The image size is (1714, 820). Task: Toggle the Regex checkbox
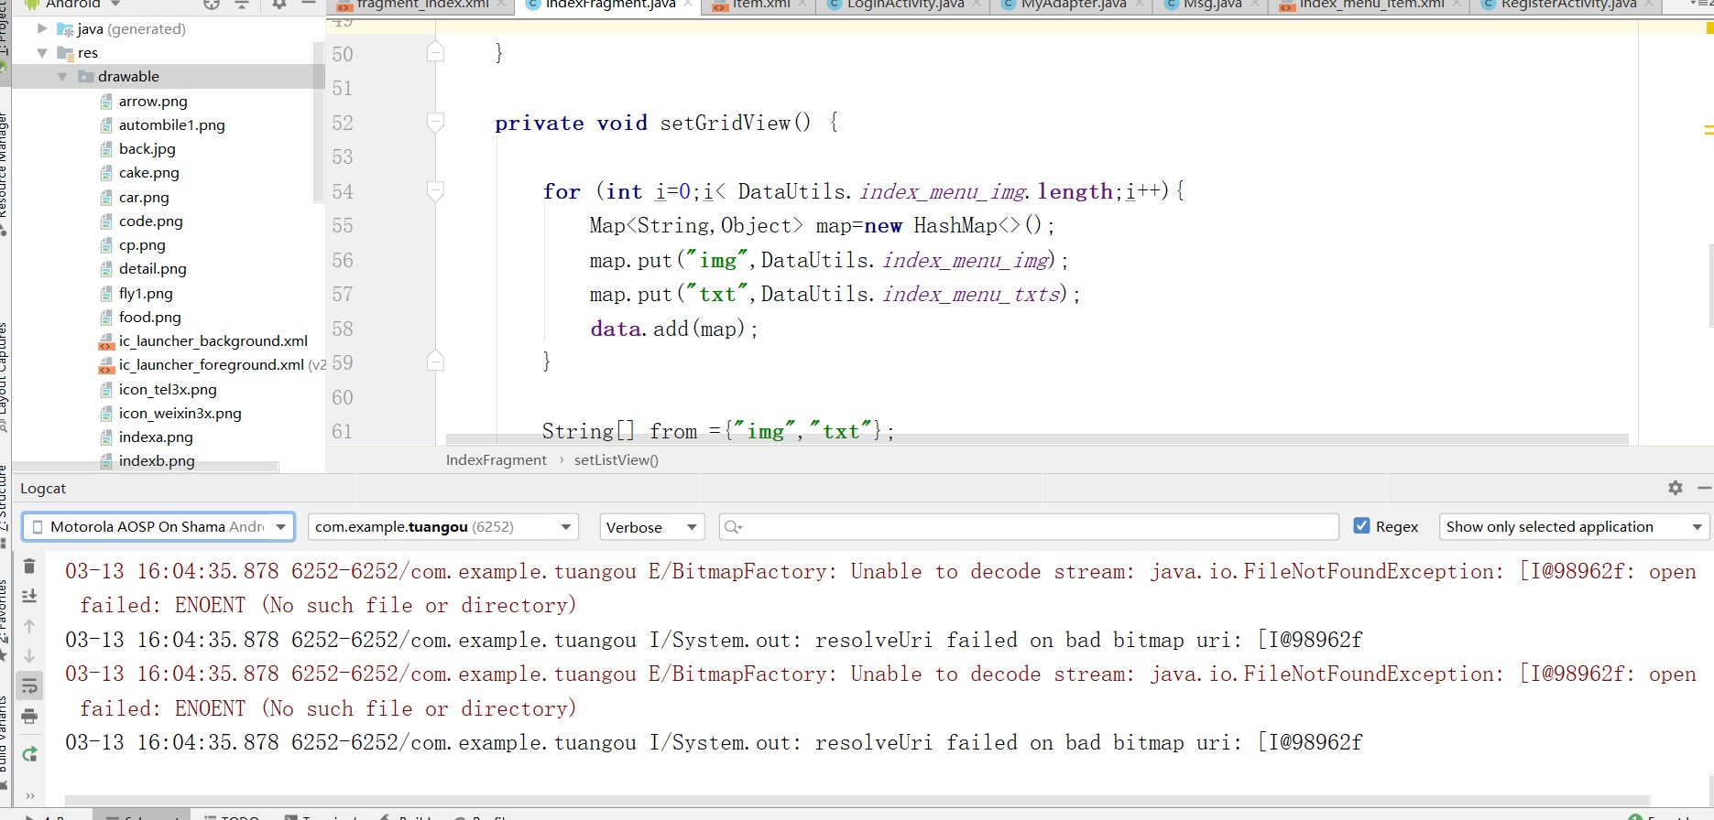coord(1361,526)
